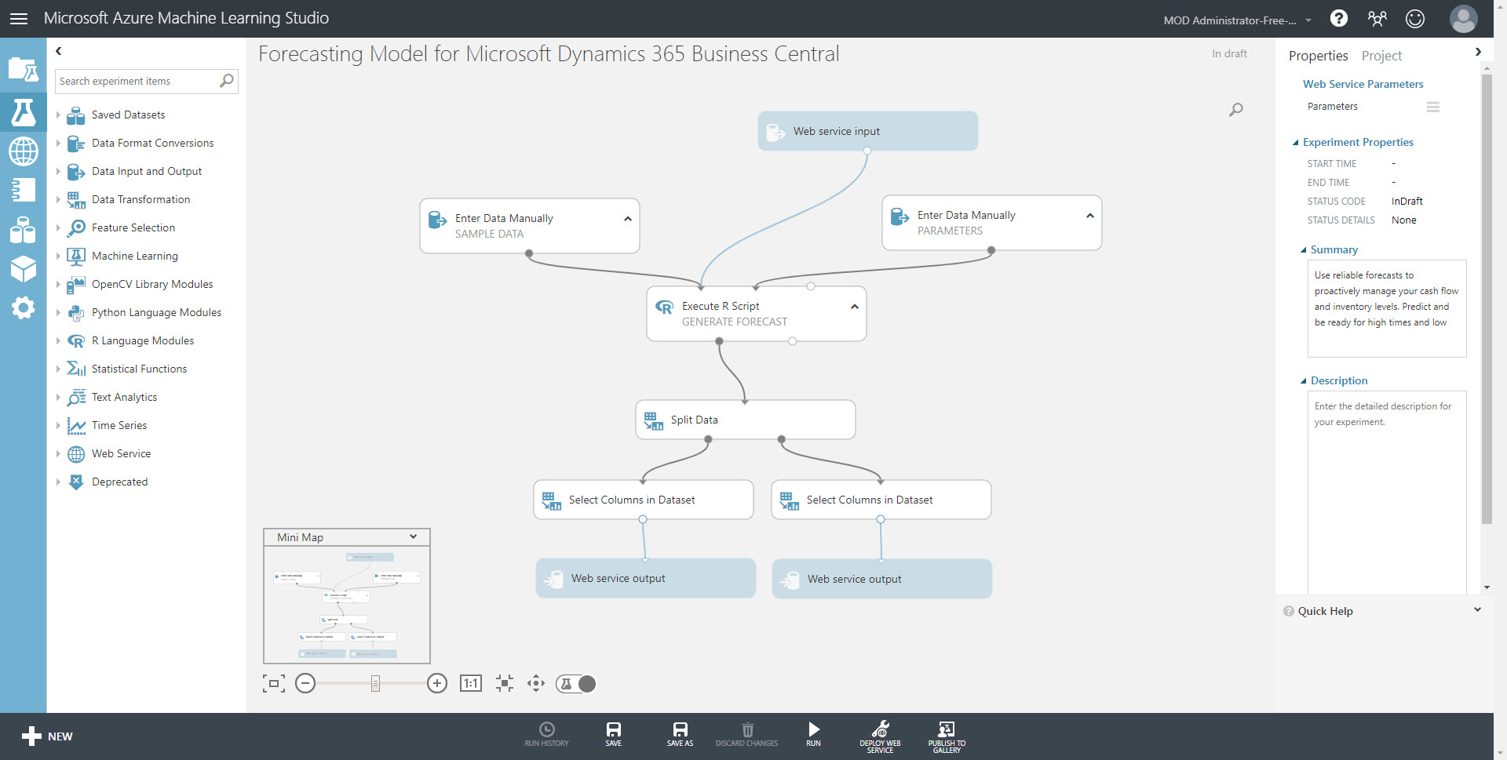Expand R Language Modules category
Image resolution: width=1507 pixels, height=760 pixels.
pyautogui.click(x=58, y=340)
